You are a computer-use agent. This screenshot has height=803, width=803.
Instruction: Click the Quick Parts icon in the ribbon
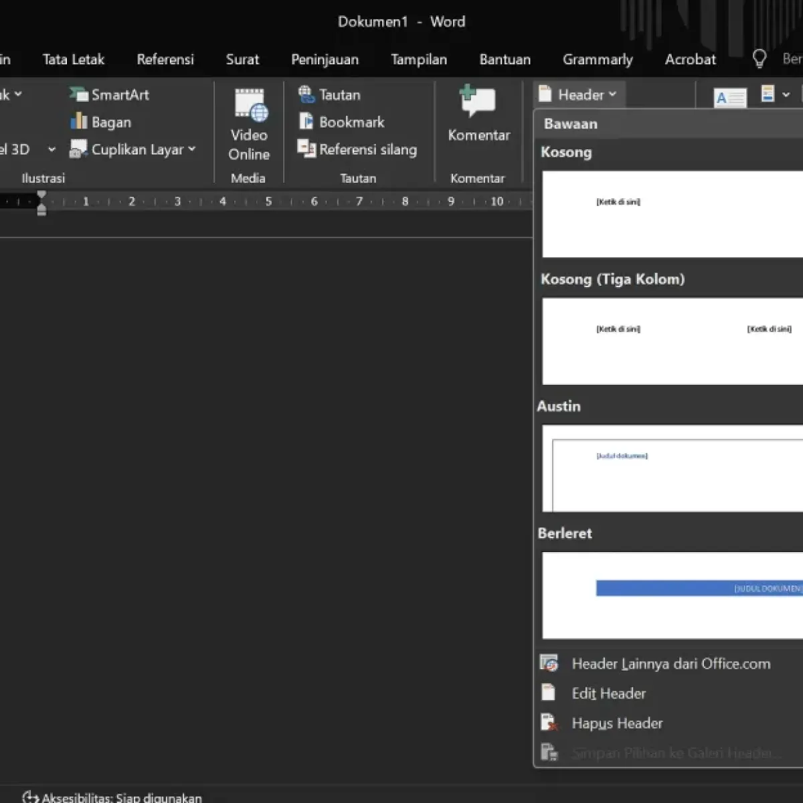(768, 94)
